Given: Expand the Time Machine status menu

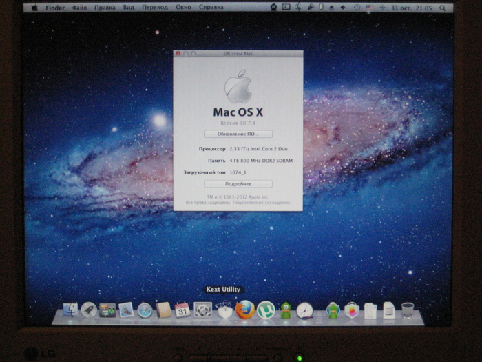Looking at the screenshot, I should 357,8.
